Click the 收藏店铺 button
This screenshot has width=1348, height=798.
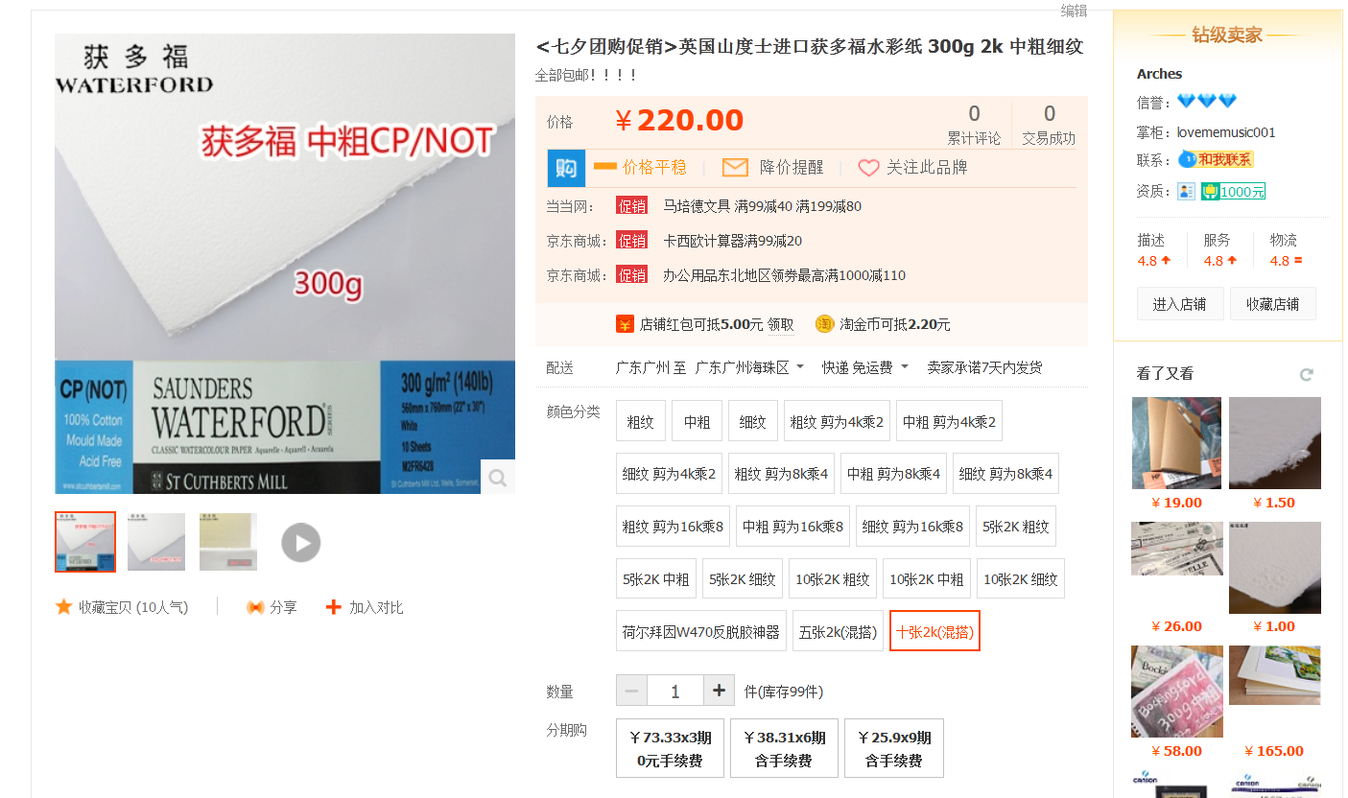[x=1273, y=304]
